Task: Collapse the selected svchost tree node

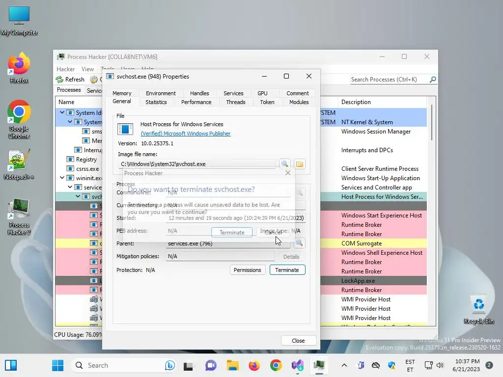Action: (78, 196)
